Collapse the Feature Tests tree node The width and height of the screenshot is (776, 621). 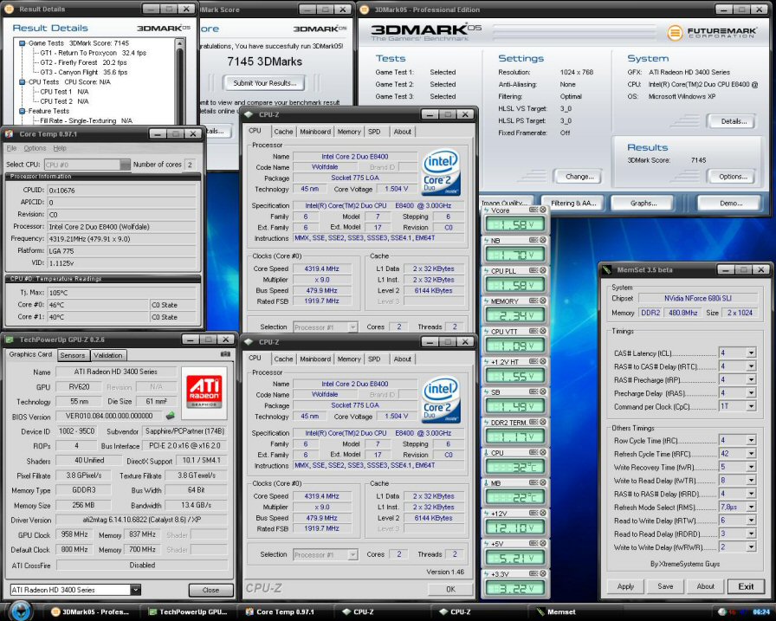point(22,112)
